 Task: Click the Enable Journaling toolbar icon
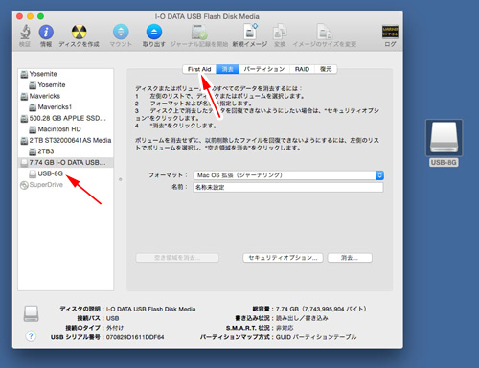pos(199,32)
